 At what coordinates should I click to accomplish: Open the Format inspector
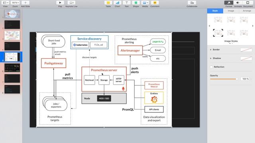coord(229,3)
